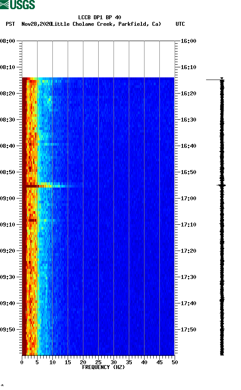
Task: Click the '09:30' PST time label
Action: coord(7,277)
